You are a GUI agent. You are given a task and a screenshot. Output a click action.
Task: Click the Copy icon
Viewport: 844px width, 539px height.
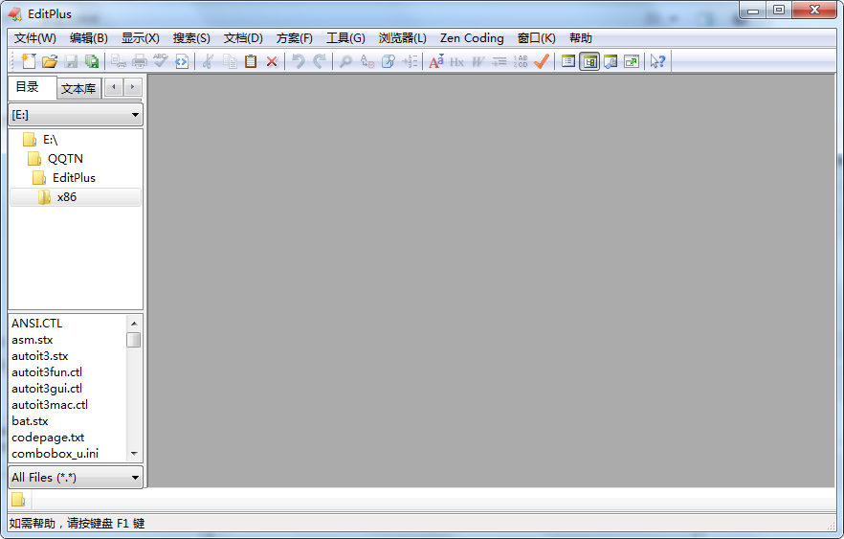[230, 61]
